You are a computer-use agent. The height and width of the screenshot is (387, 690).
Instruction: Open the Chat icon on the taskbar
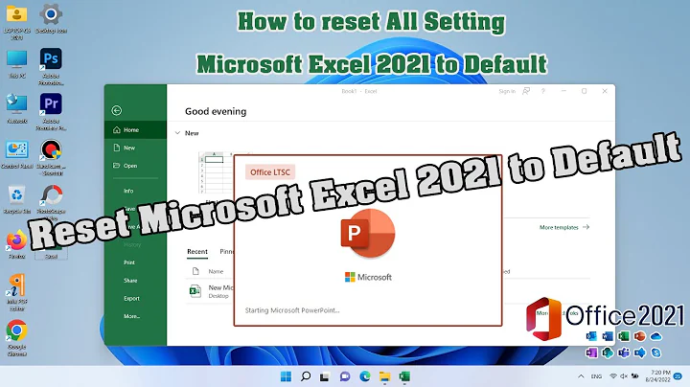[x=345, y=376]
